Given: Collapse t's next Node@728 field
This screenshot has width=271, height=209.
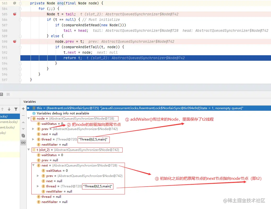Looking at the screenshot, I should click(x=33, y=165).
